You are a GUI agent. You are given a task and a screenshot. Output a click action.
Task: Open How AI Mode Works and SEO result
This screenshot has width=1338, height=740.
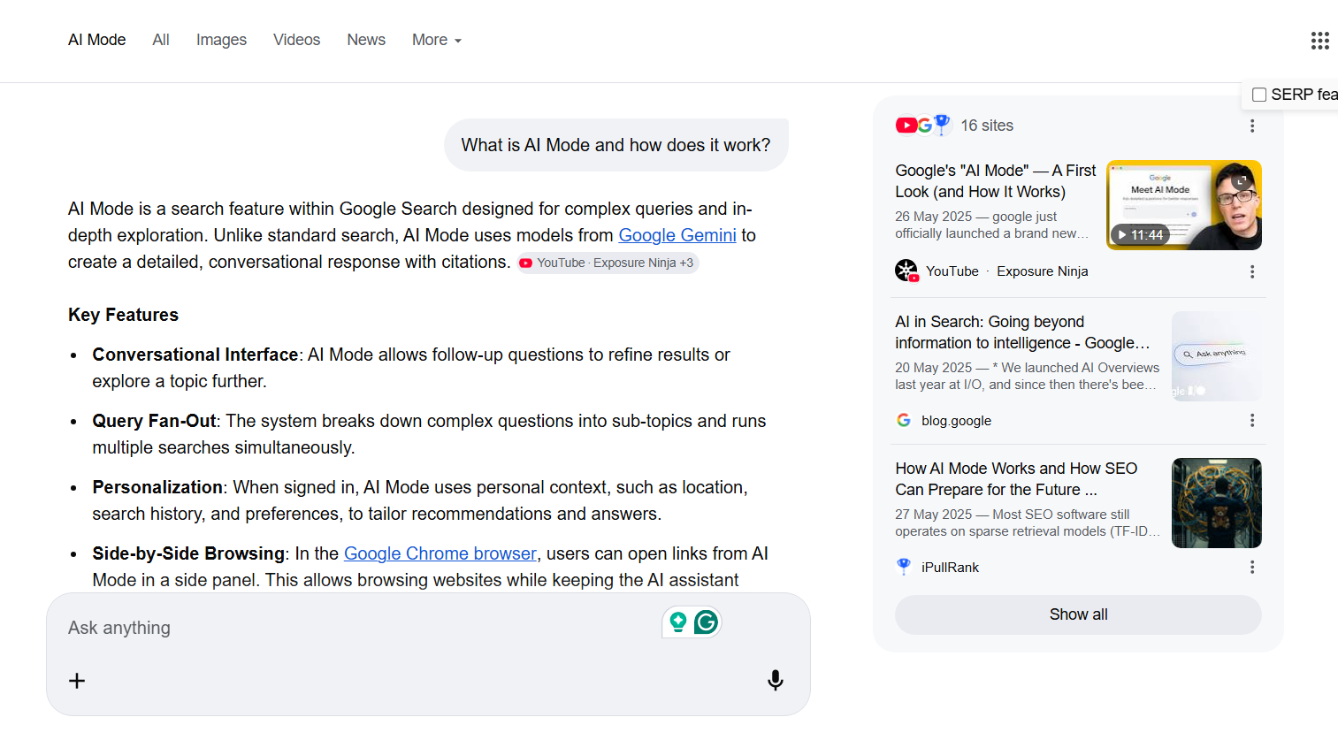(1016, 479)
